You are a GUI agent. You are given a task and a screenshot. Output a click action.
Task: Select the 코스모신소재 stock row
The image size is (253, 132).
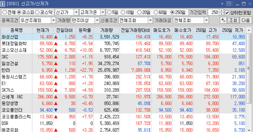tap(123, 50)
